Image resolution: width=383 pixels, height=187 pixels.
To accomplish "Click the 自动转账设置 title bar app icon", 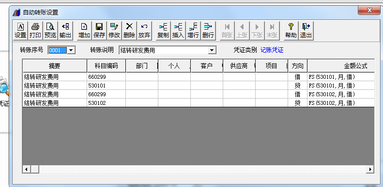I will point(16,13).
